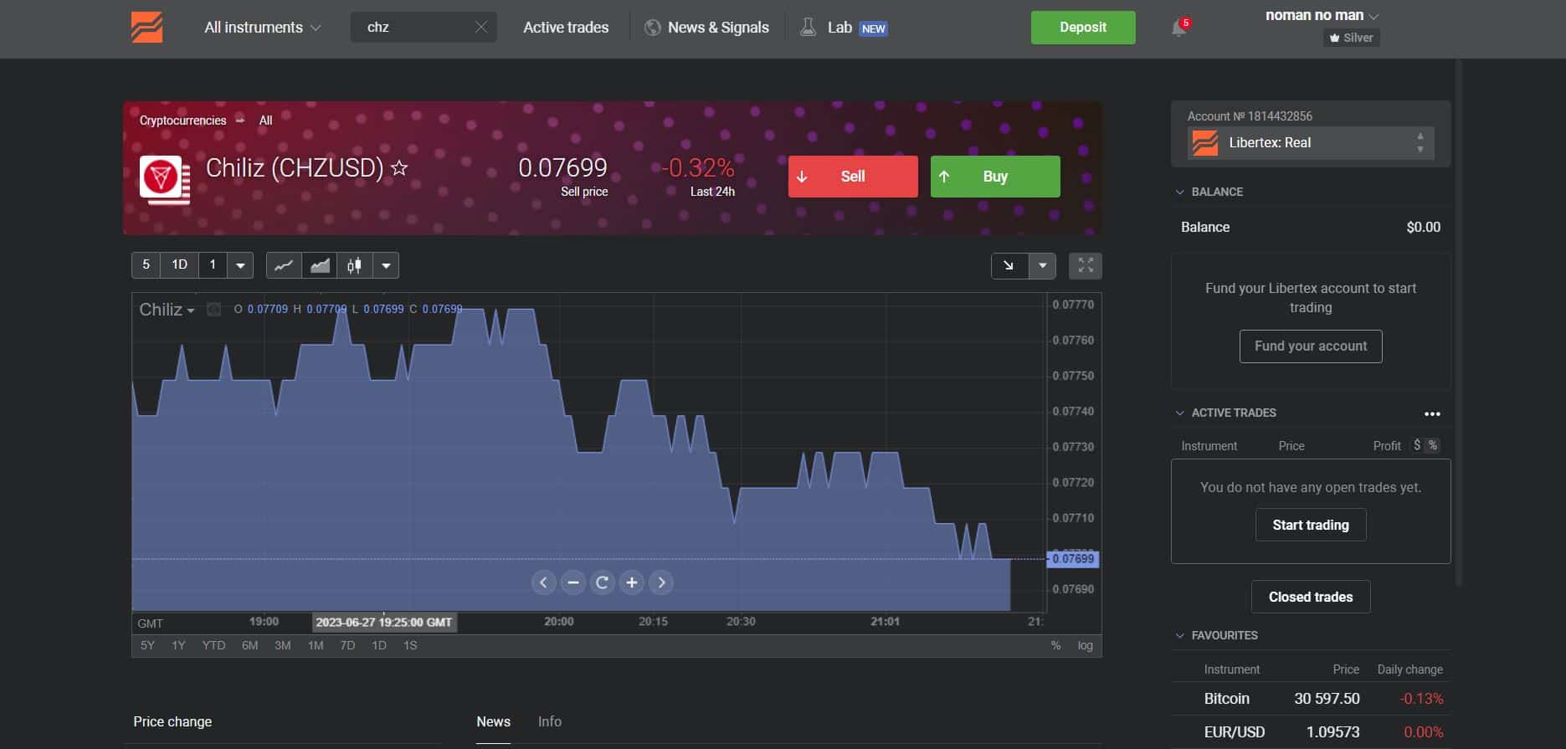The height and width of the screenshot is (749, 1566).
Task: Click the Silver status badge
Action: (1352, 38)
